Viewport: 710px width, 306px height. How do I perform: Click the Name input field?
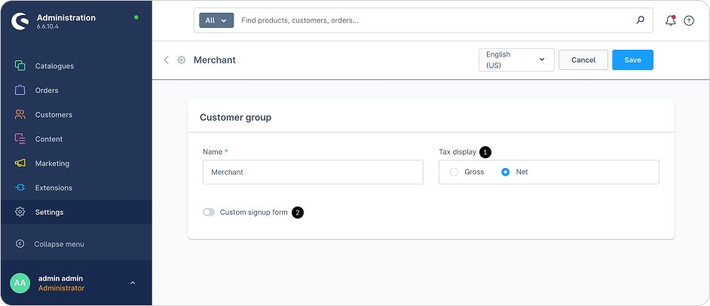coord(313,172)
